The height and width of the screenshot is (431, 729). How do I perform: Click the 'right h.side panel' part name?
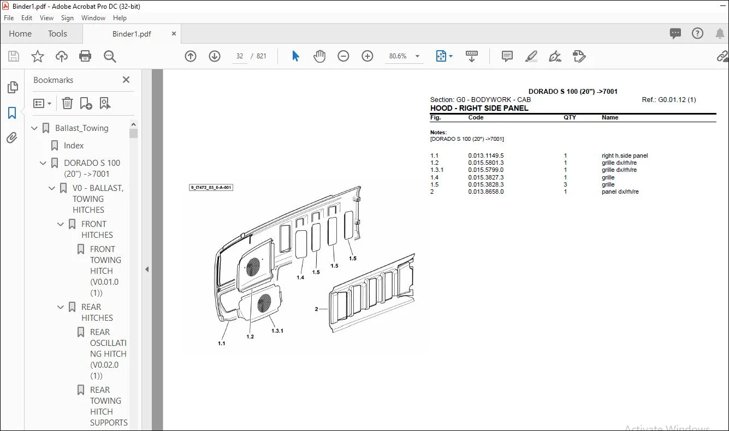tap(625, 156)
